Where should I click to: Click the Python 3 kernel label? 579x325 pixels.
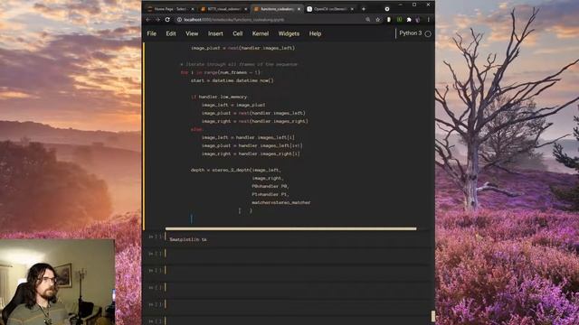pos(410,33)
